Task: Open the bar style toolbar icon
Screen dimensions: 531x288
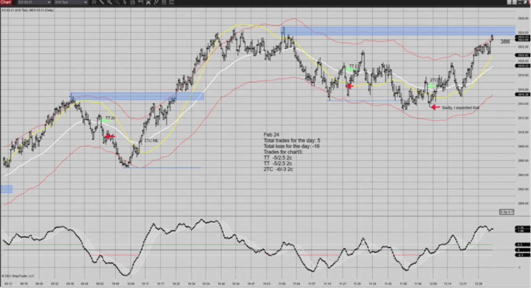Action: [x=95, y=3]
